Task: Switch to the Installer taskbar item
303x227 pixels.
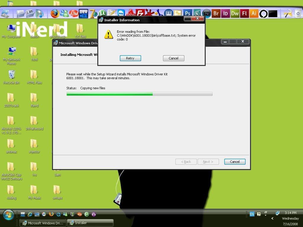Action: point(90,223)
